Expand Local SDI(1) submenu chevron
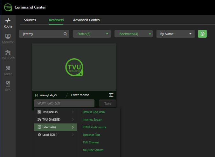Image resolution: width=215 pixels, height=157 pixels. (x=73, y=135)
